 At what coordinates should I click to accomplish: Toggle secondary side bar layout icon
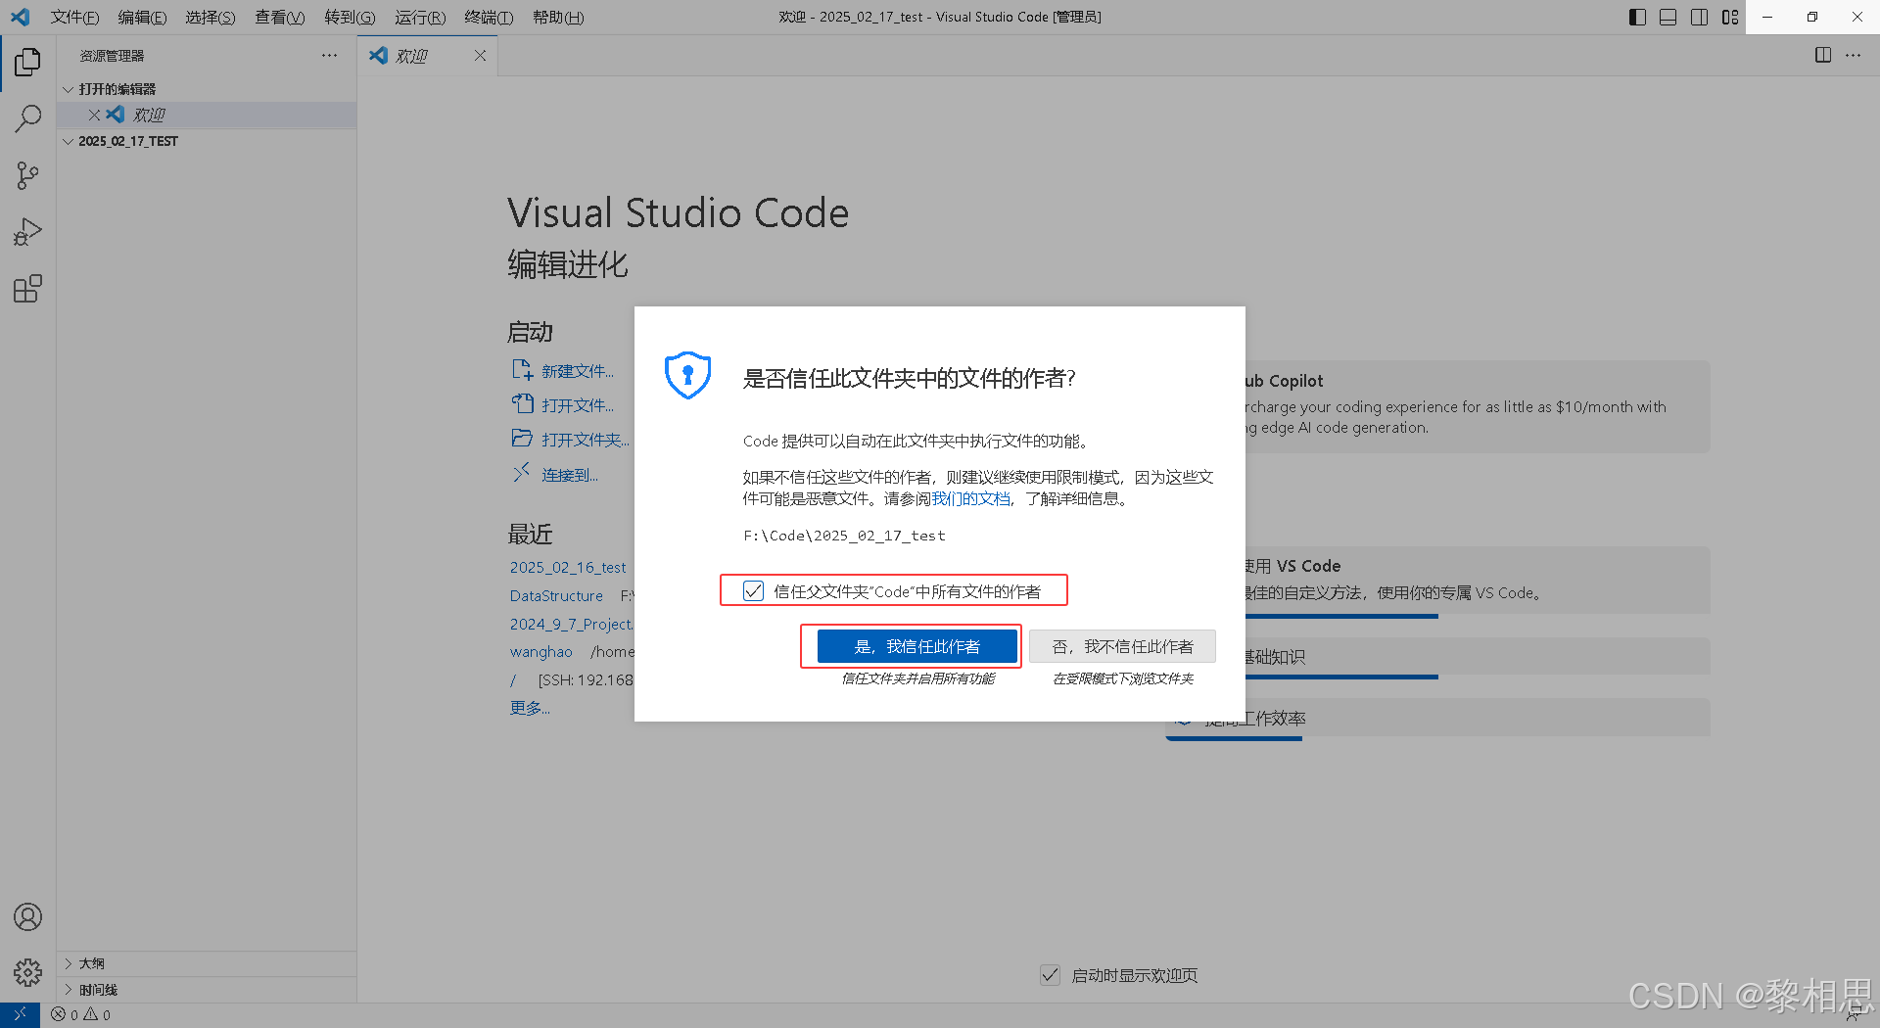pos(1700,17)
